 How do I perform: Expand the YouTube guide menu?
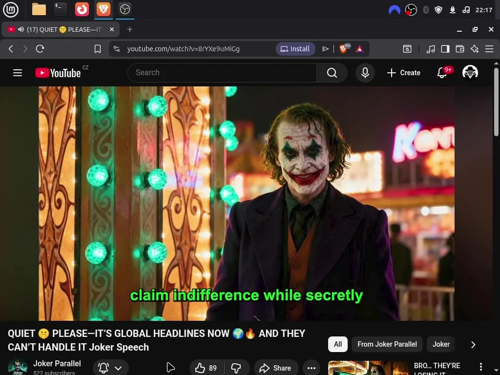(18, 73)
